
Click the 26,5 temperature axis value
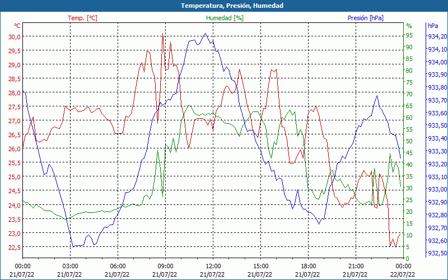tap(15, 134)
